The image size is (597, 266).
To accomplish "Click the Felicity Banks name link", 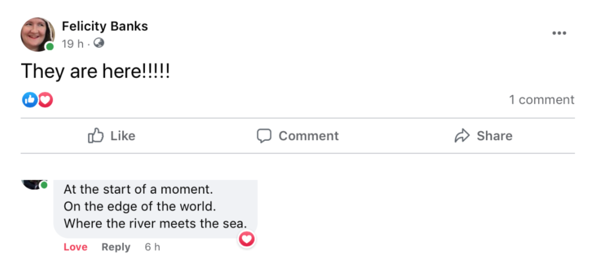I will click(105, 26).
